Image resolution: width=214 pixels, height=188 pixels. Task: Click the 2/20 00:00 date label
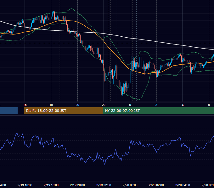coord(130,185)
